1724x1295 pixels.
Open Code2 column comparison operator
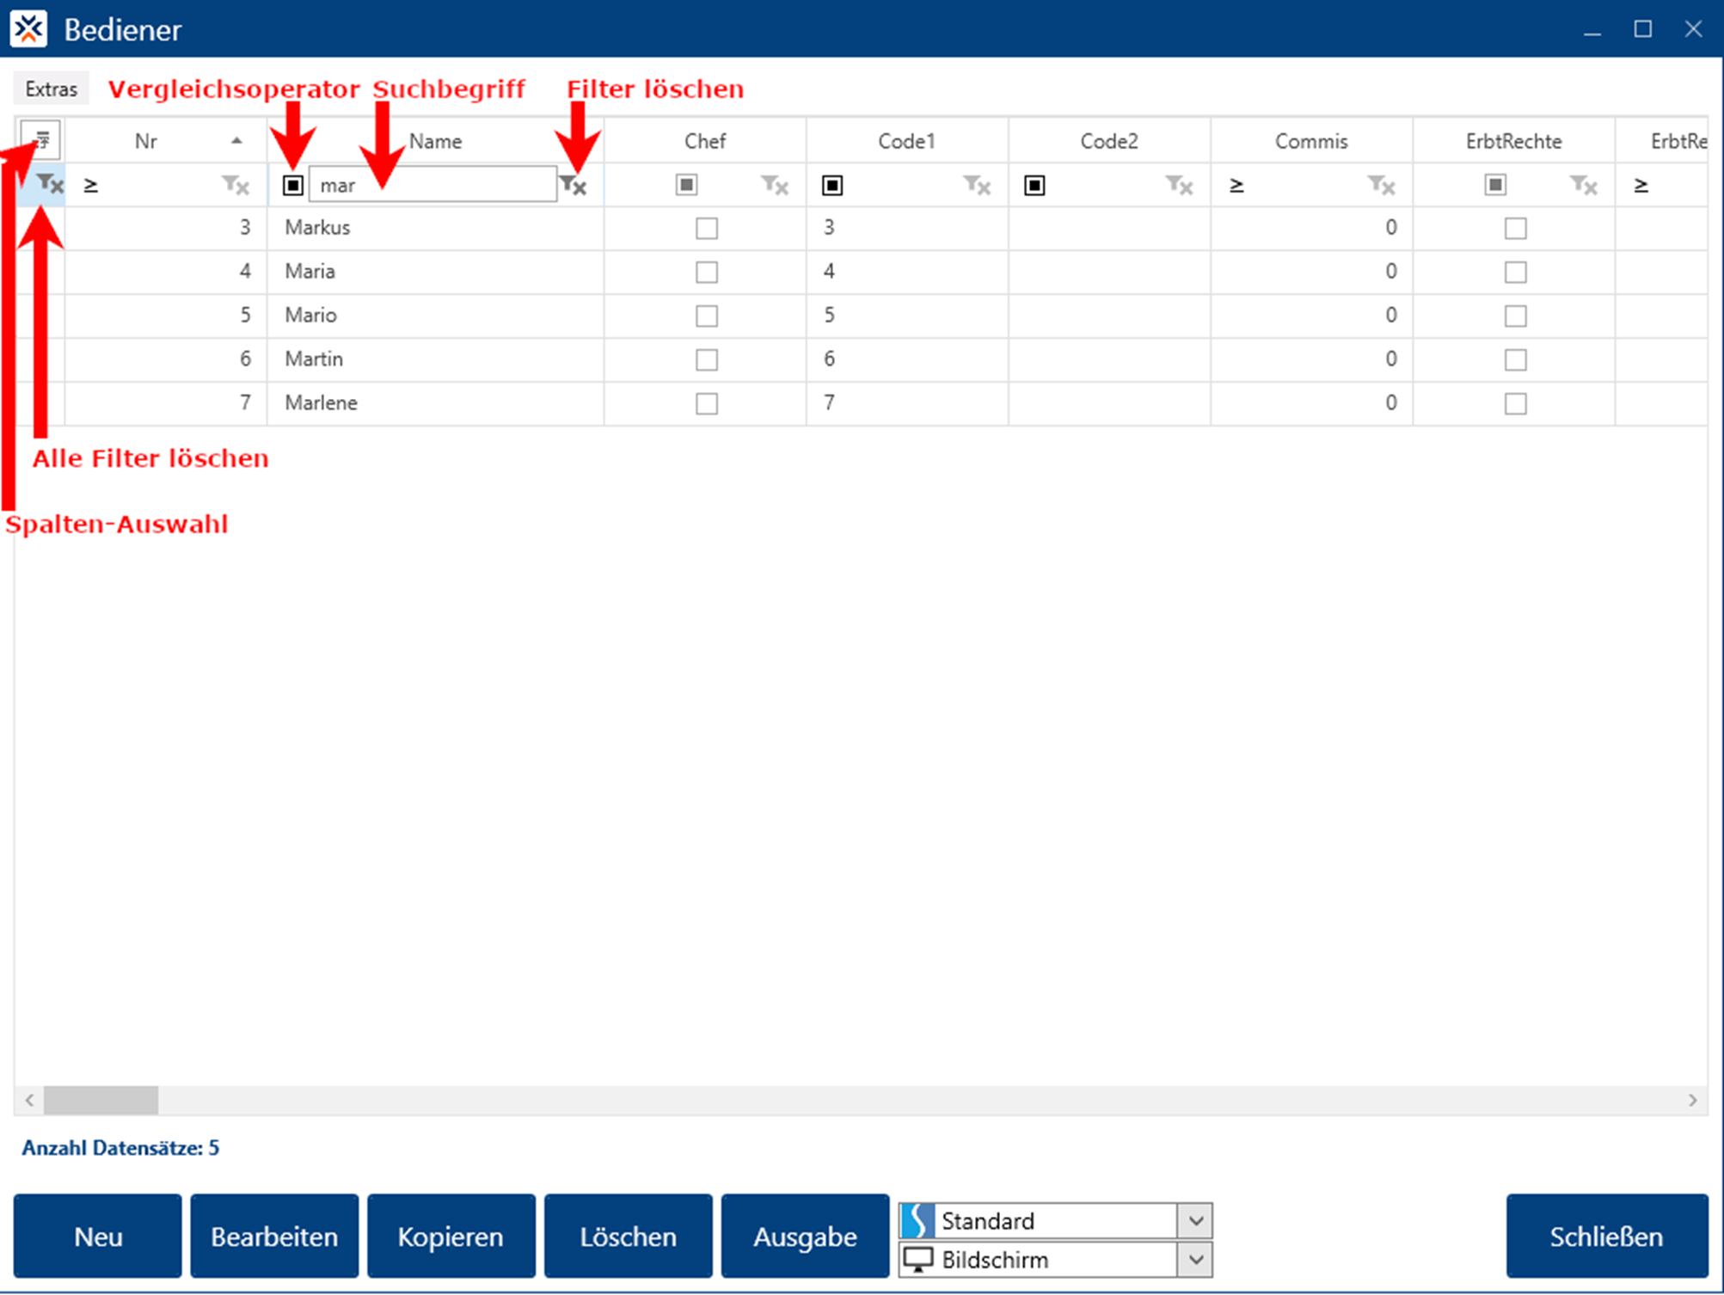[x=1034, y=185]
